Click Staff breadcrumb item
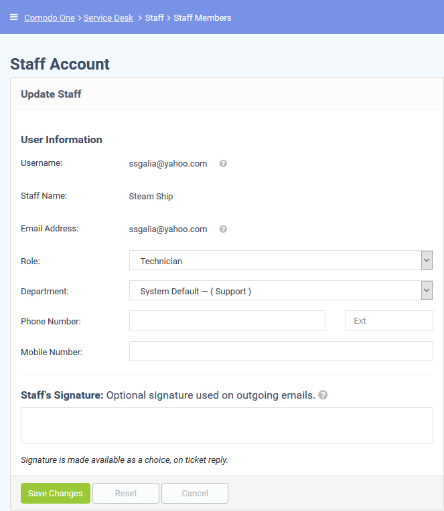This screenshot has height=511, width=444. point(154,18)
